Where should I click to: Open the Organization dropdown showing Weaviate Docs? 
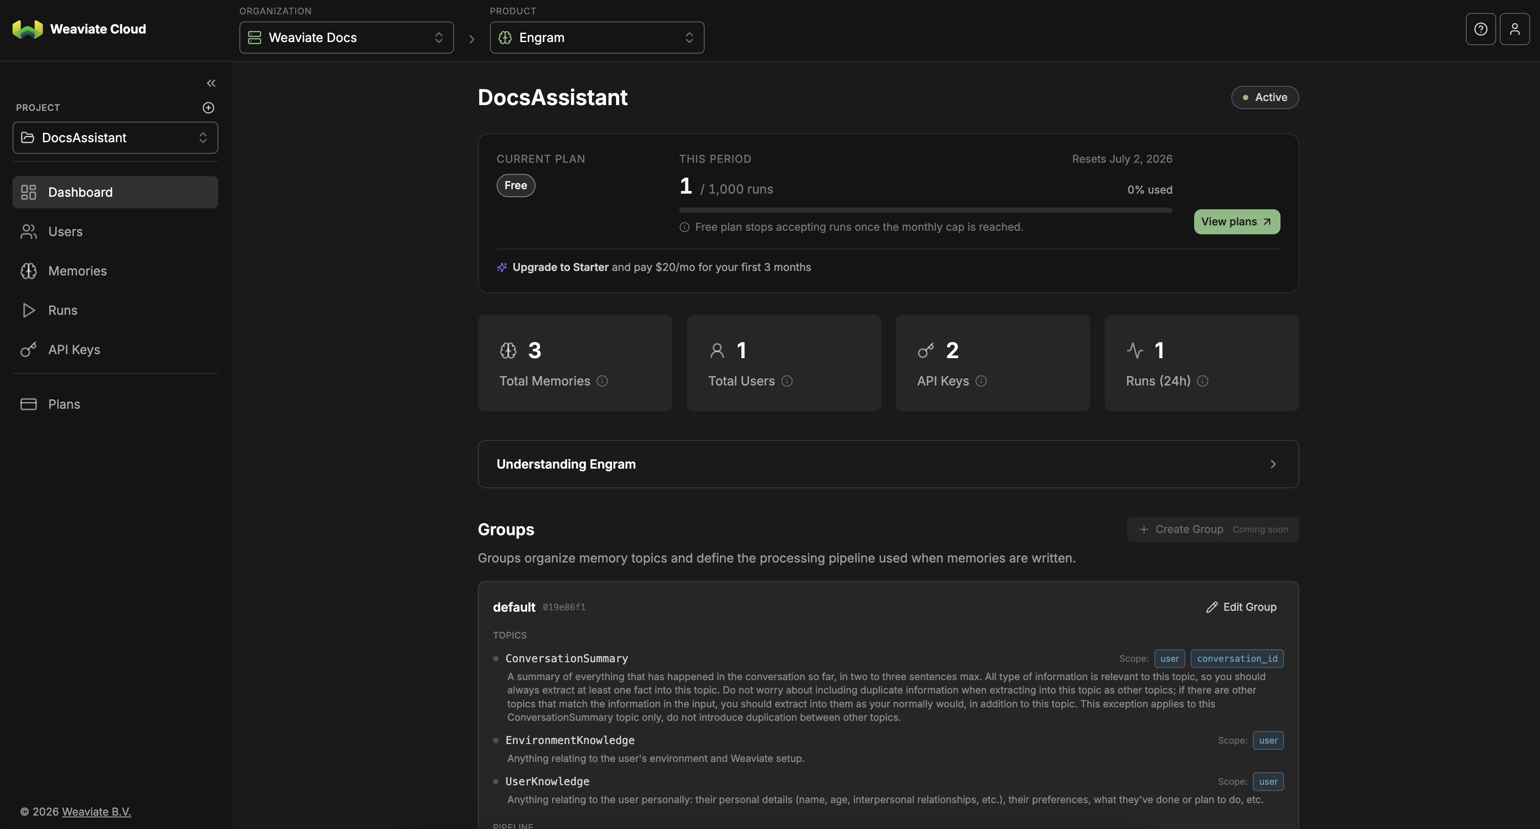tap(346, 38)
